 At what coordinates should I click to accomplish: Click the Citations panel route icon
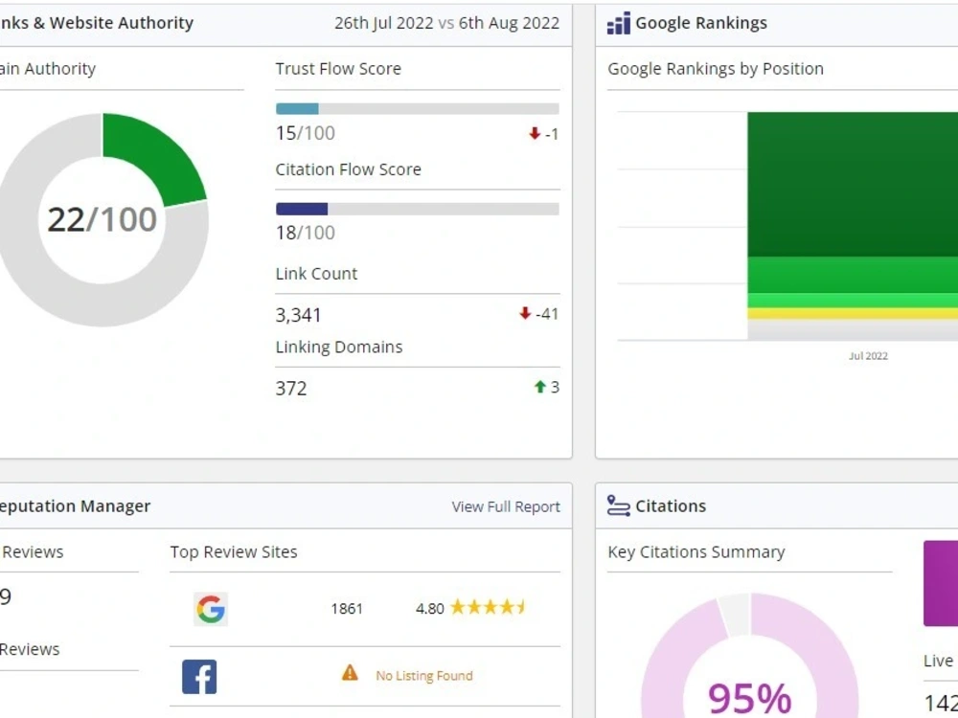(x=618, y=505)
